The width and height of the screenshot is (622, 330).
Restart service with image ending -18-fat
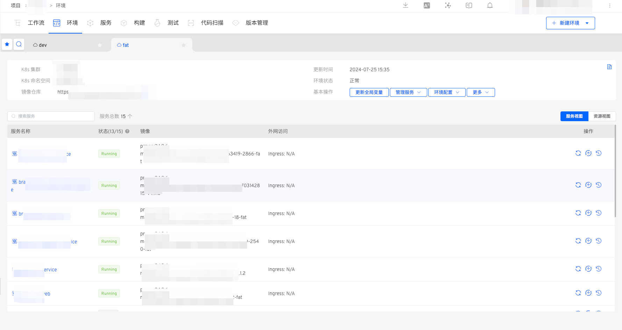pos(578,213)
